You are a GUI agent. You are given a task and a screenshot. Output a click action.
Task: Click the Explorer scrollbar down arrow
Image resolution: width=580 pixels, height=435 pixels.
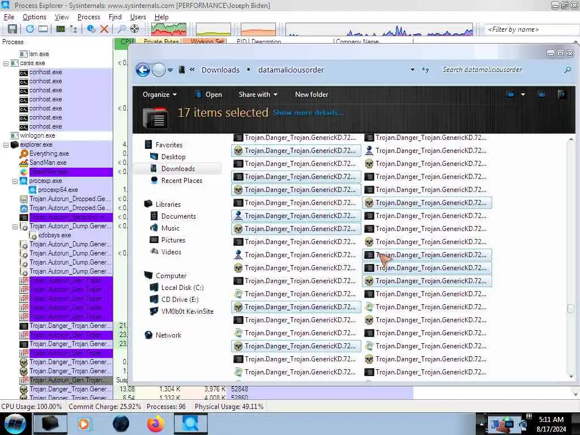tap(571, 377)
